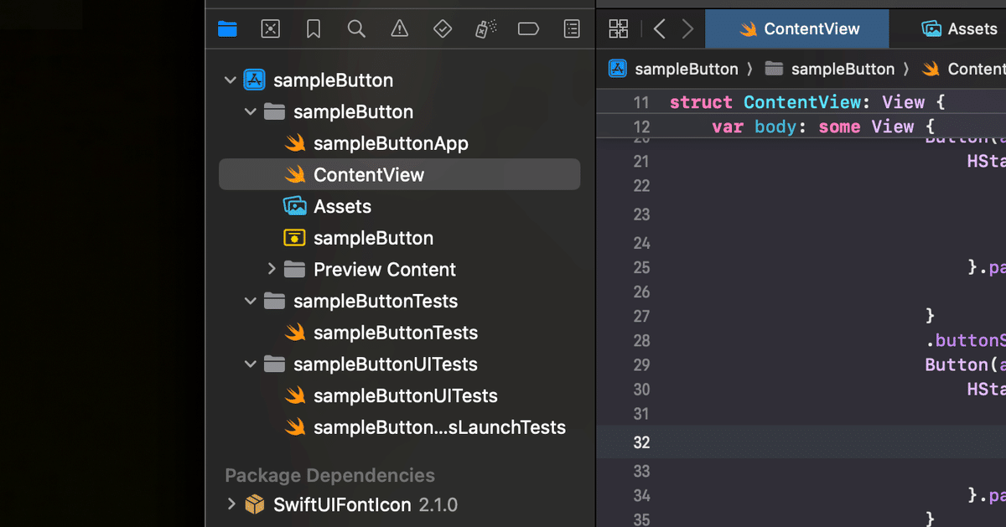
Task: Click the Package Dependencies header
Action: click(329, 475)
